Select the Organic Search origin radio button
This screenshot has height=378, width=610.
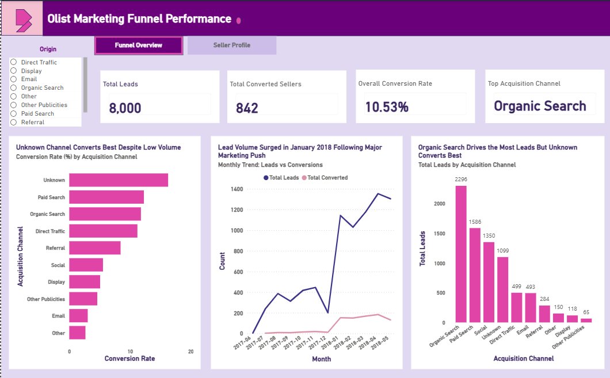click(14, 88)
